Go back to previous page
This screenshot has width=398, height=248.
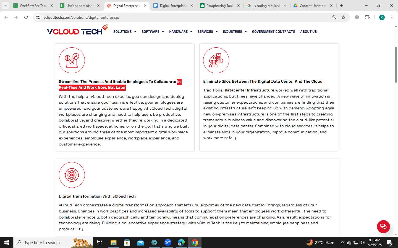(6, 17)
